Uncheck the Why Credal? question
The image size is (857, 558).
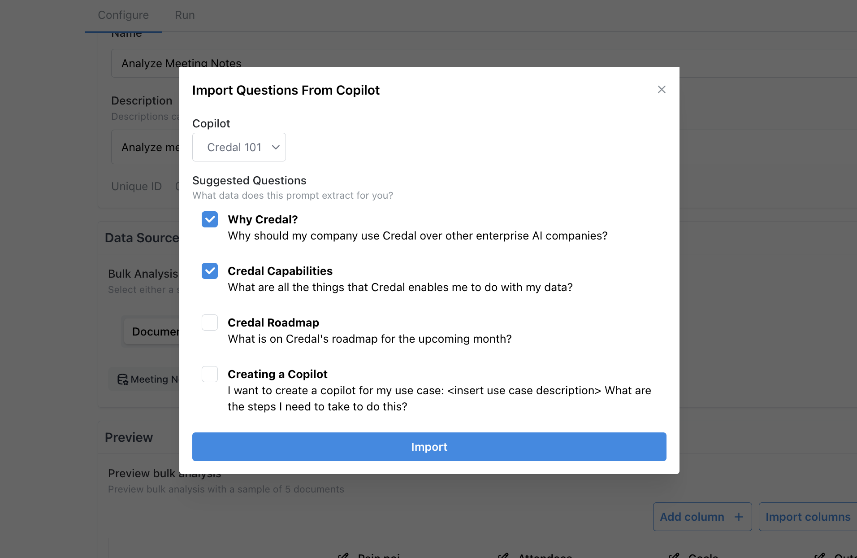[x=209, y=219]
